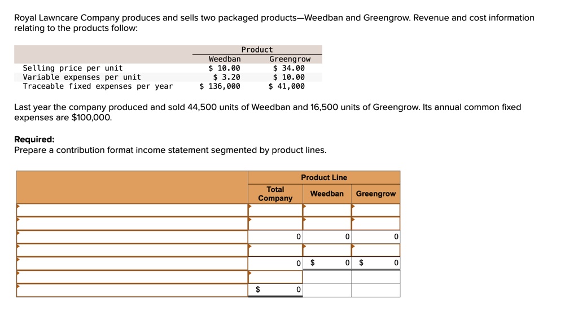
Task: Select first-row Total Company input cell
Action: 275,210
